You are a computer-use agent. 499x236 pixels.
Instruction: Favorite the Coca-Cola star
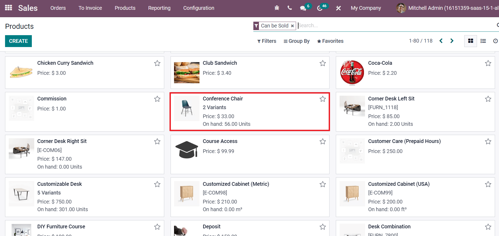click(488, 63)
